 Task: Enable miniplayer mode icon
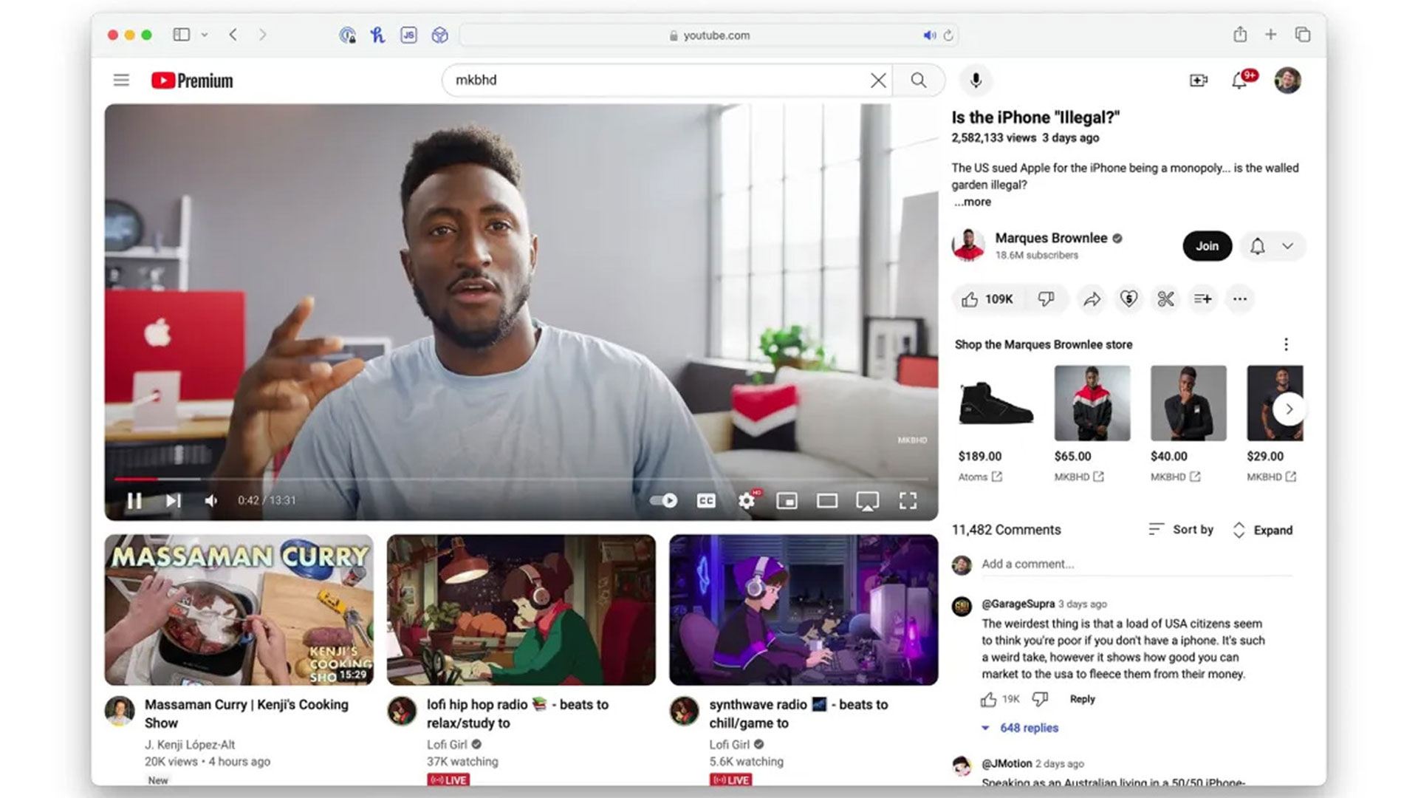point(787,501)
